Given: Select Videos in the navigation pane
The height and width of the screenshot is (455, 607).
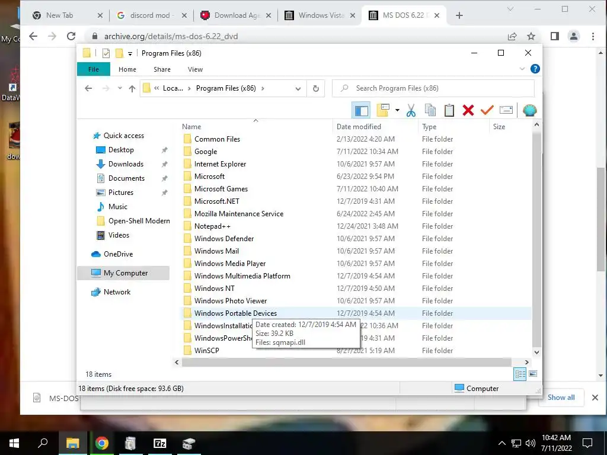Looking at the screenshot, I should [119, 235].
